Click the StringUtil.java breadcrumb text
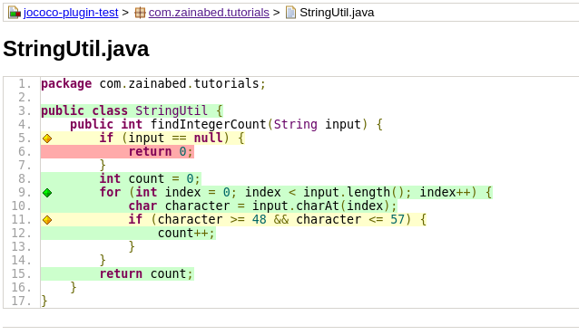Screen dimensions: 579x335 [x=337, y=13]
